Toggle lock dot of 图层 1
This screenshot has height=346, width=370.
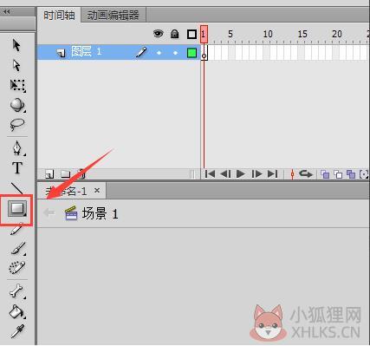click(175, 53)
